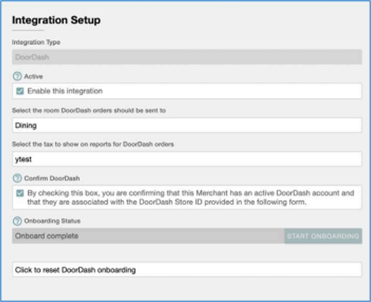Show help for Onboarding Status
Screen dimensions: 371x302
[x=17, y=221]
